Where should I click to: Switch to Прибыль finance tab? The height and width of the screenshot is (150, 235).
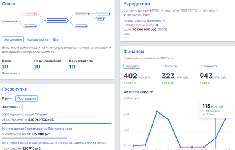point(170,66)
